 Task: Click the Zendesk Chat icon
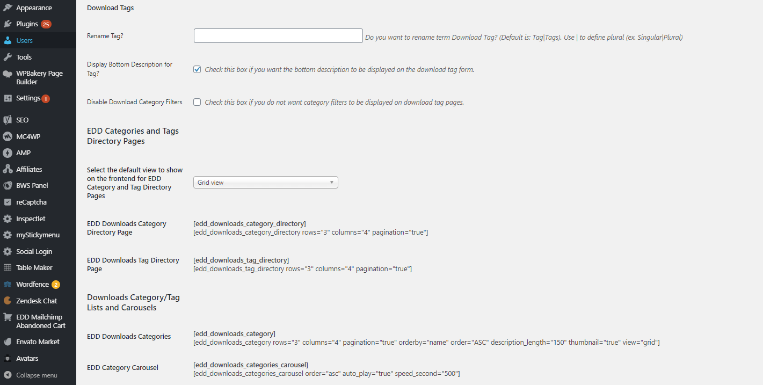[x=8, y=301]
